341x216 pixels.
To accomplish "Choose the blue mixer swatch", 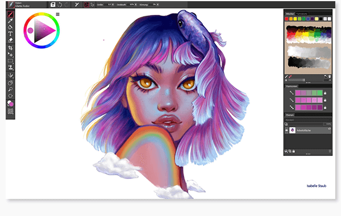I will pos(308,19).
